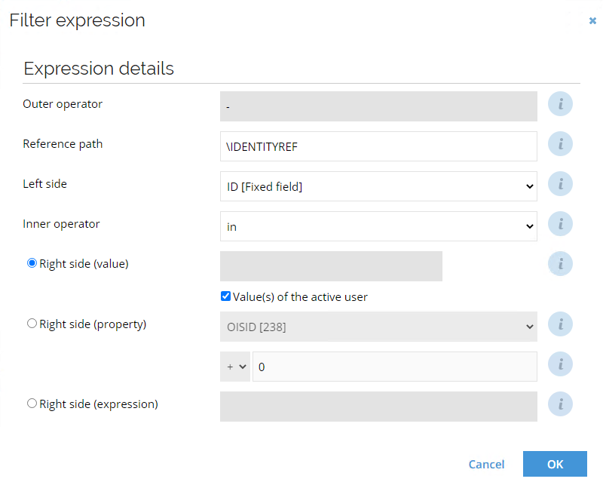This screenshot has height=488, width=603.
Task: Open the OISID [238] property dropdown
Action: point(378,327)
